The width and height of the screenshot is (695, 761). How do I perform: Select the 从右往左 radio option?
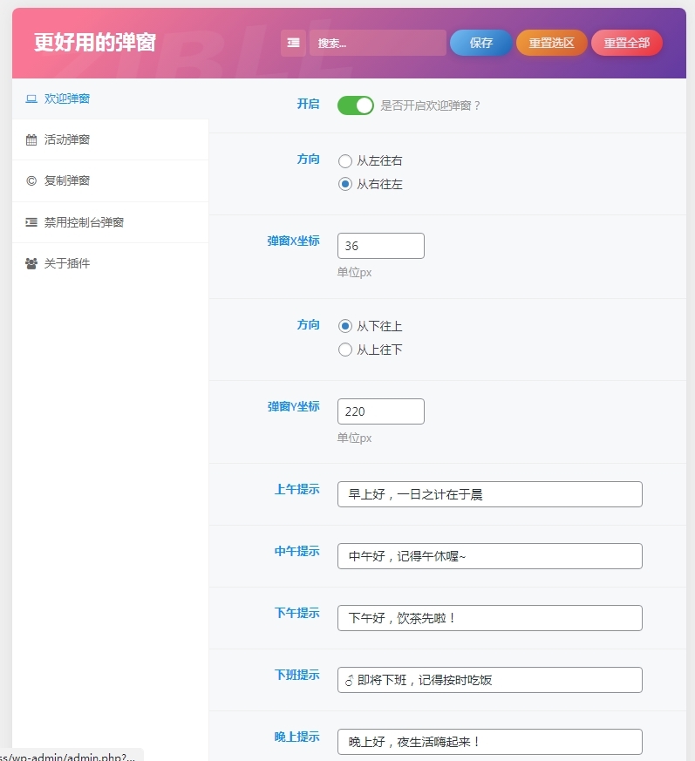point(345,184)
